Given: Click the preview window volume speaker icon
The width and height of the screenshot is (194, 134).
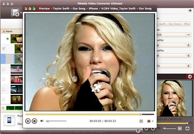Looking at the screenshot, I should tap(42, 121).
